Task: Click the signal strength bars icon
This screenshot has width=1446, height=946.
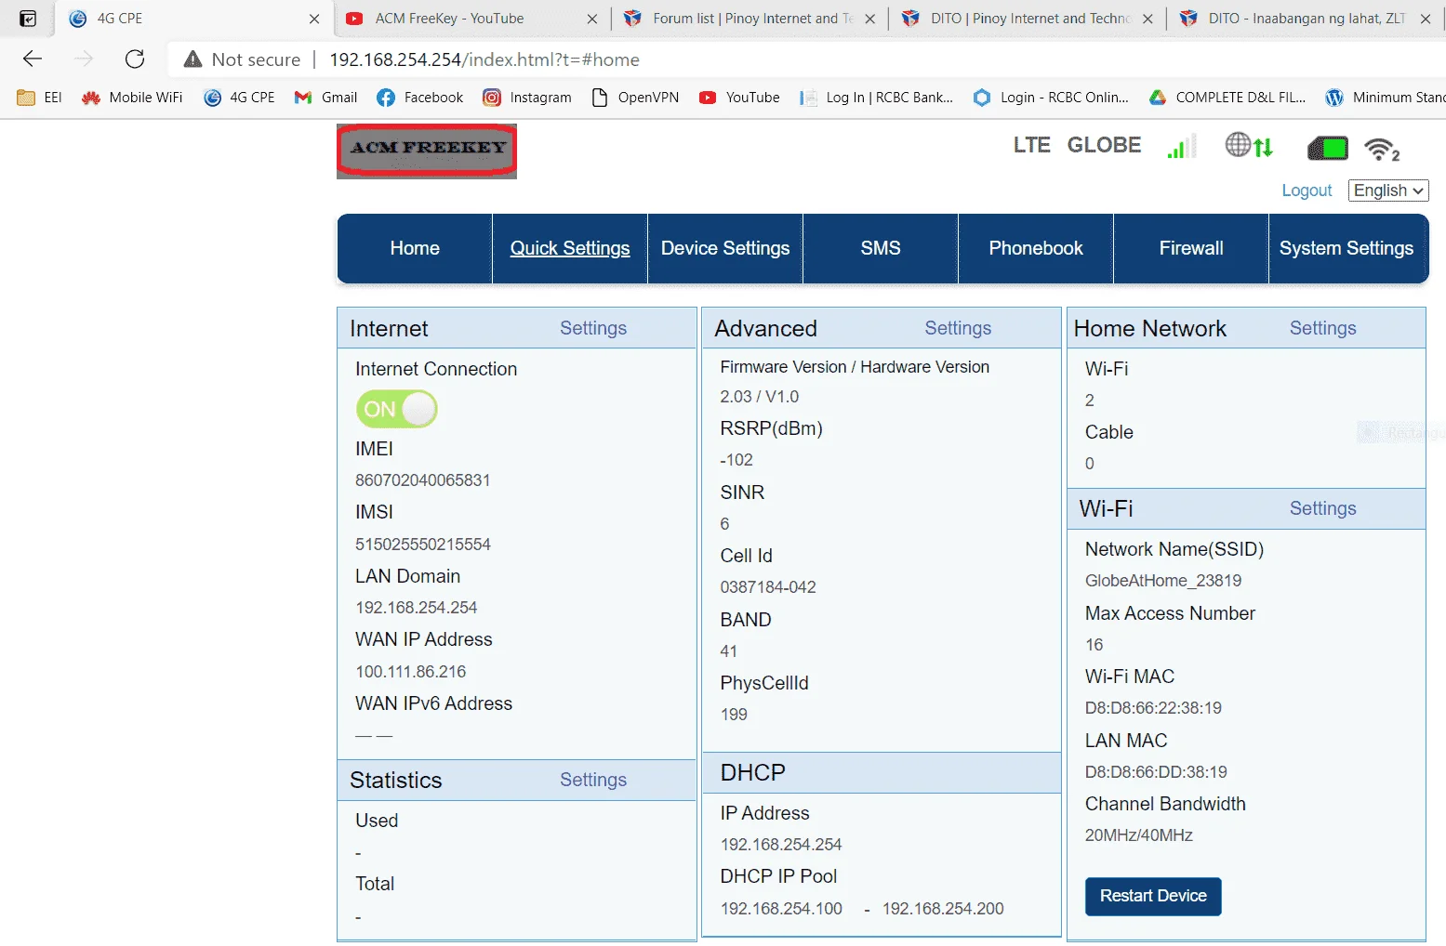Action: pos(1182,146)
